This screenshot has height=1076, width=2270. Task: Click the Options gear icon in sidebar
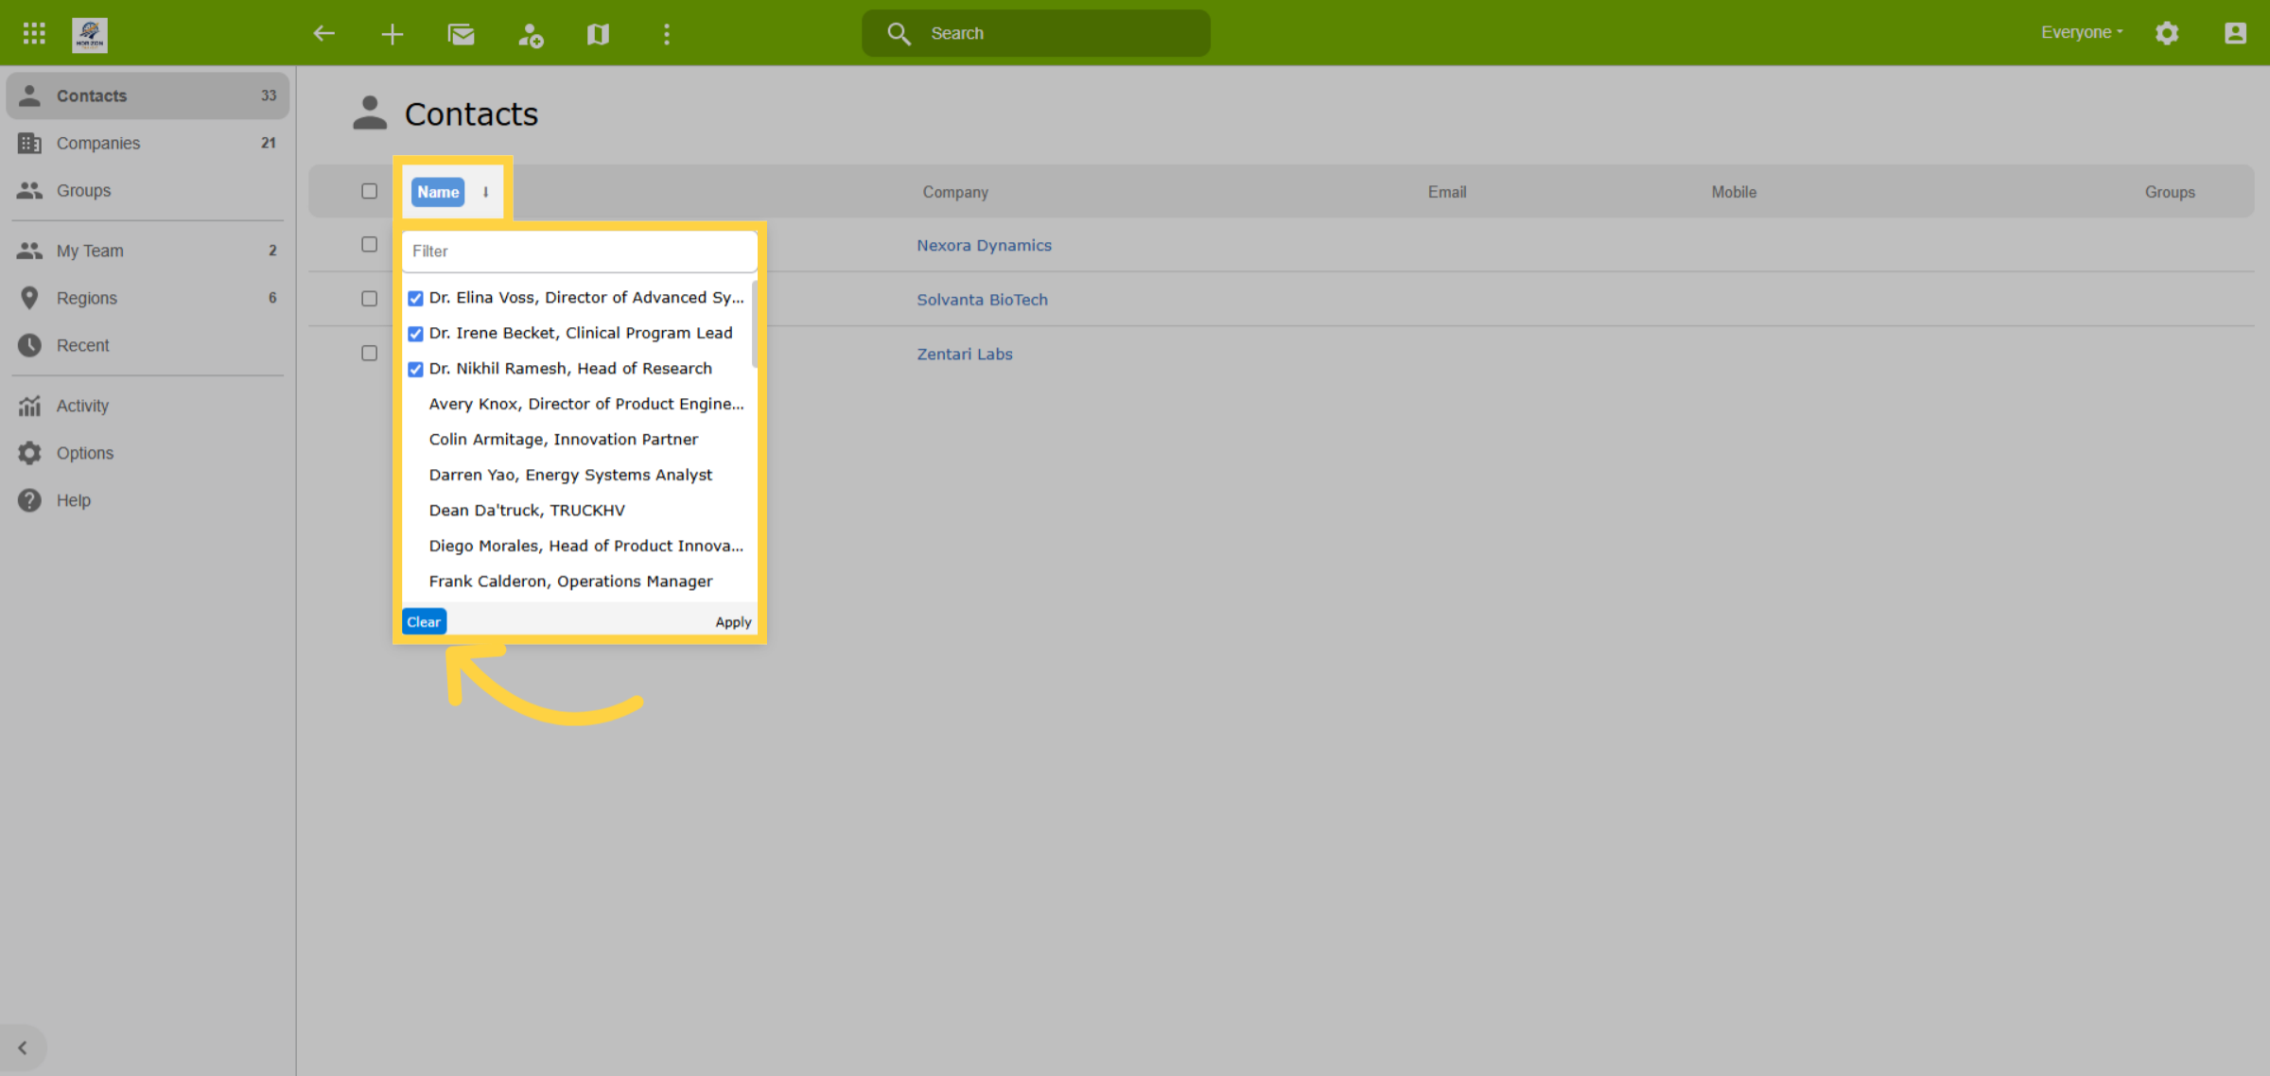point(30,453)
